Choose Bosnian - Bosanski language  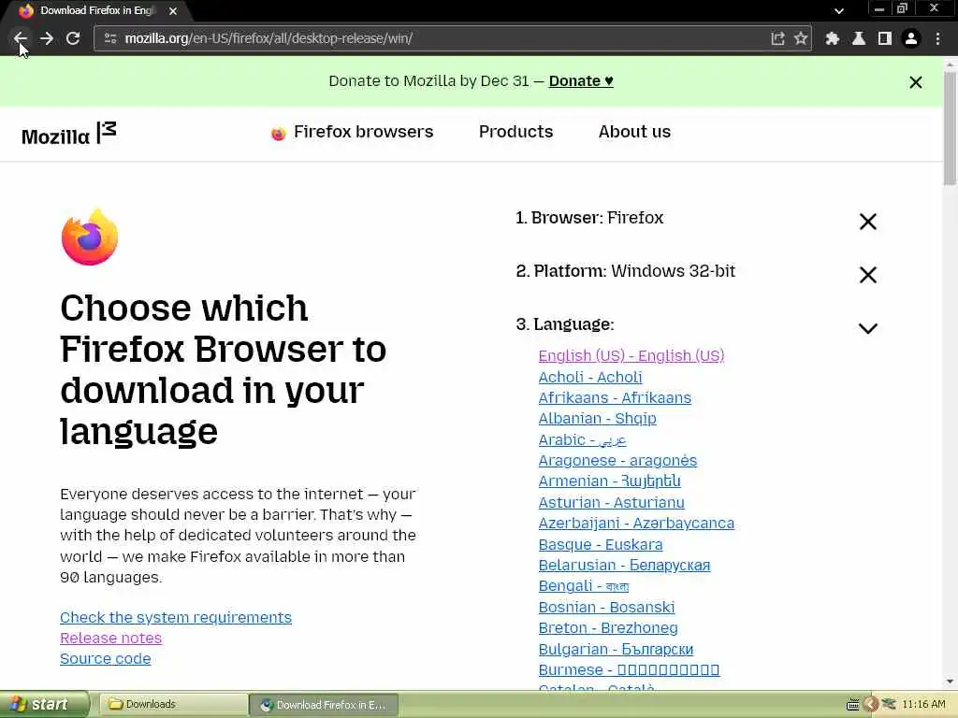[x=606, y=607]
